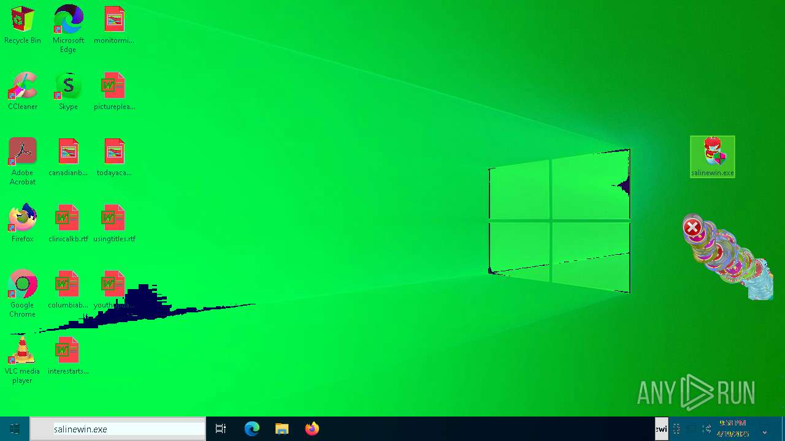Select the pictureplea... document icon
Viewport: 785px width, 441px height.
[114, 91]
